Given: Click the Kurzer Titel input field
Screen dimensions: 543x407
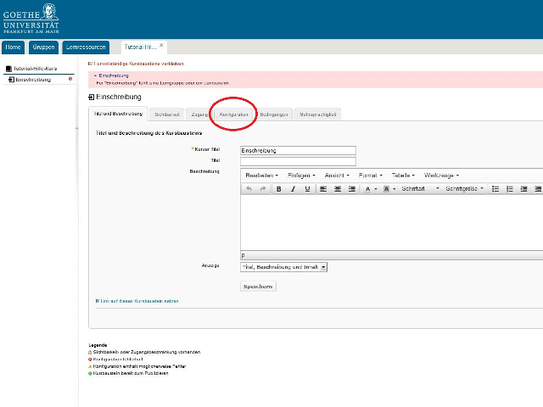Looking at the screenshot, I should [298, 150].
